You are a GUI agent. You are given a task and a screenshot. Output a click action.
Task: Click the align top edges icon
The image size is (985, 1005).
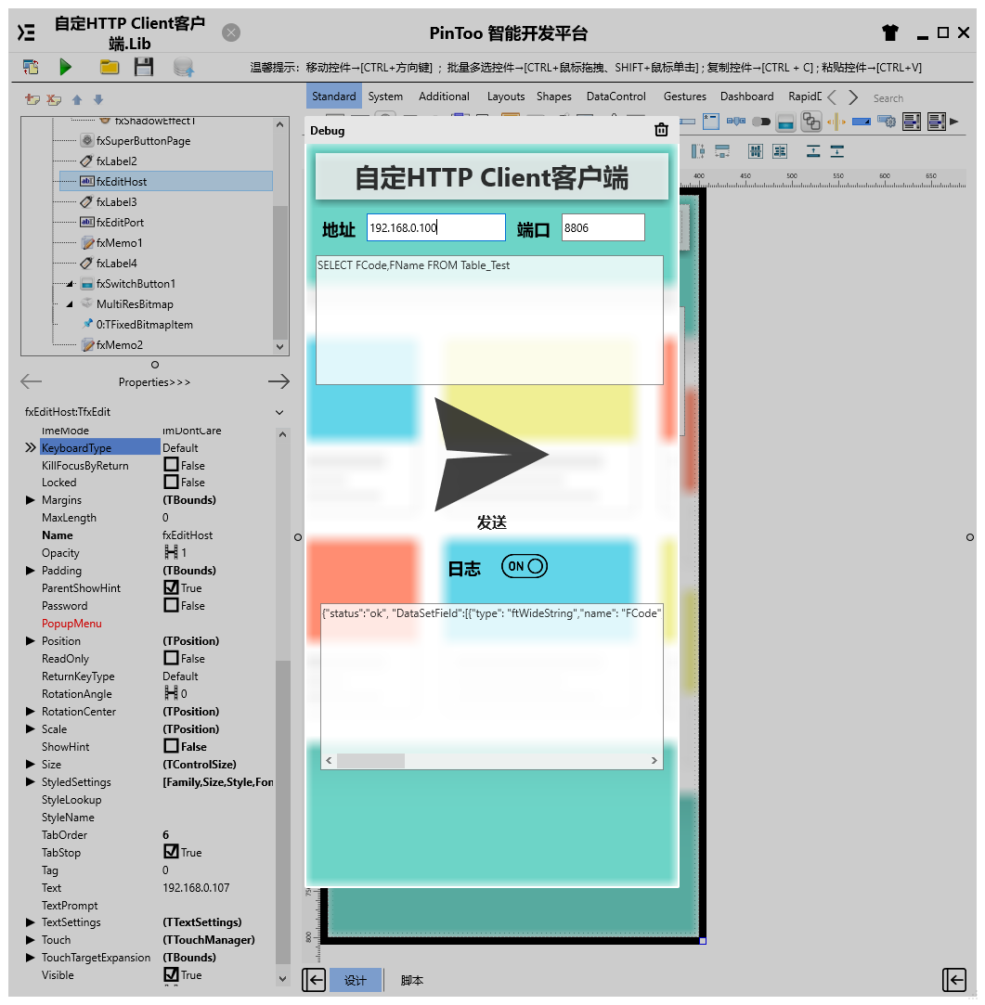pyautogui.click(x=813, y=151)
